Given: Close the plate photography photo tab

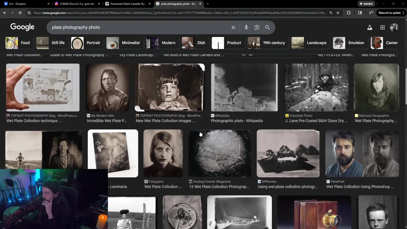Looking at the screenshot, I should coord(200,4).
